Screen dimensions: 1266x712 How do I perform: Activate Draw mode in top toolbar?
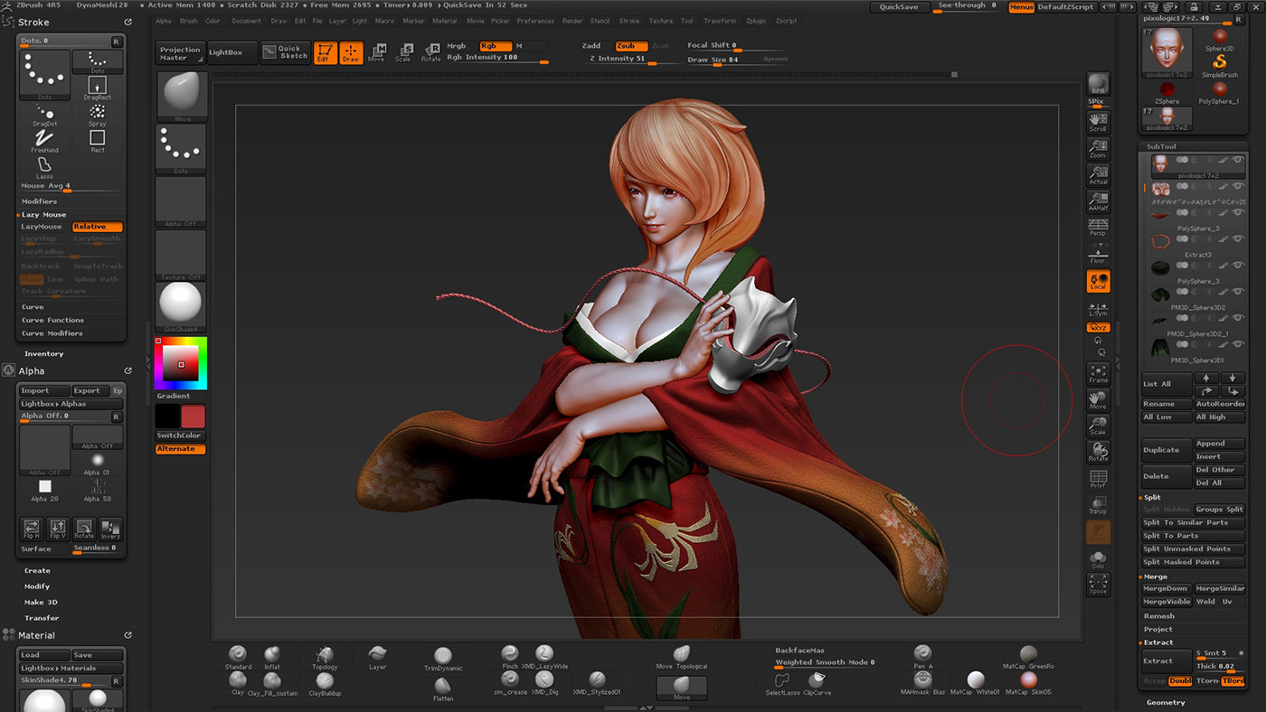tap(351, 53)
